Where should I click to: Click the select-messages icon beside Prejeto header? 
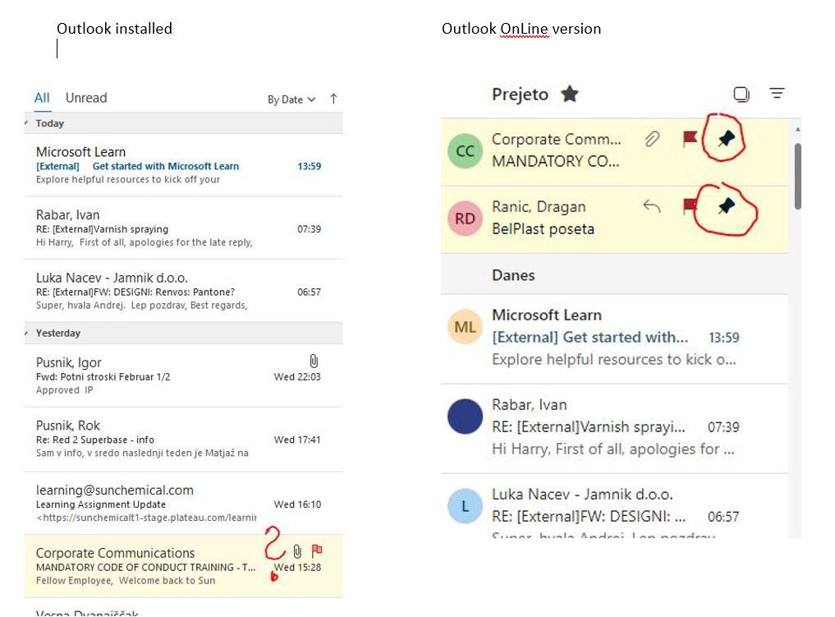coord(741,94)
